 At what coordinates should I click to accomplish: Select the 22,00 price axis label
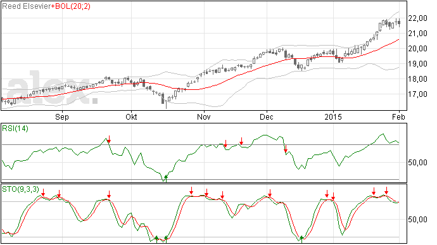[x=417, y=18]
